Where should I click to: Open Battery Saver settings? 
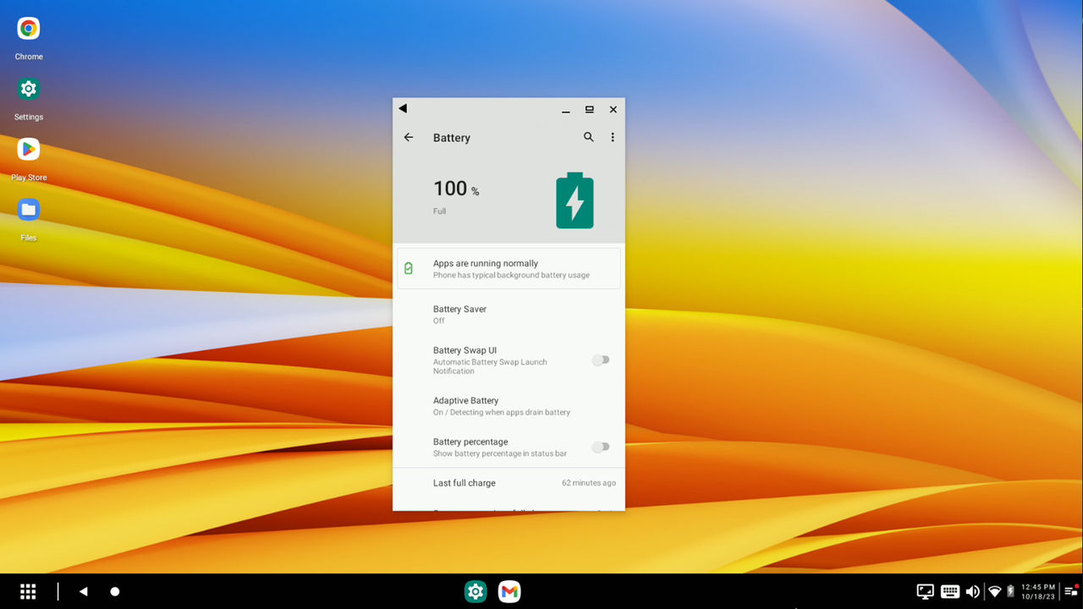[509, 315]
